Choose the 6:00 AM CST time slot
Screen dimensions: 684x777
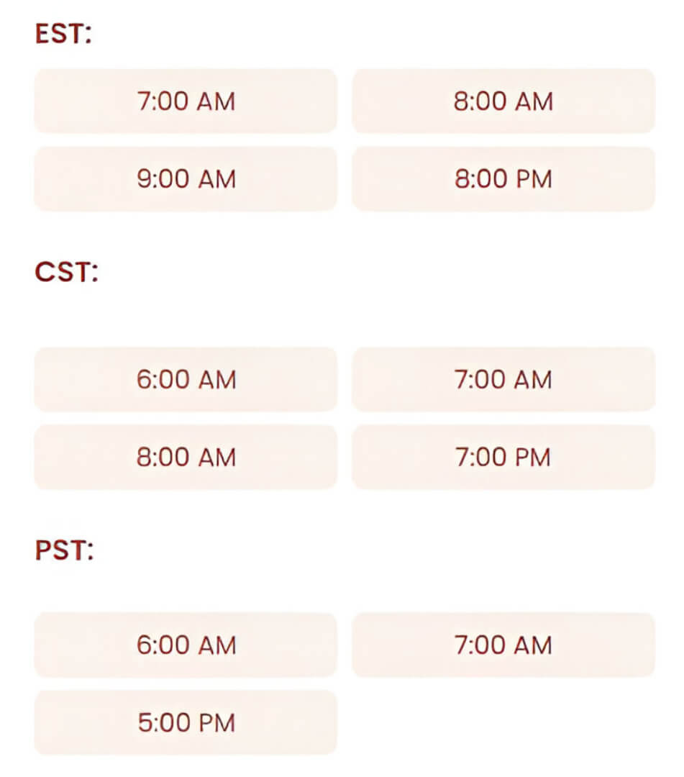(186, 379)
